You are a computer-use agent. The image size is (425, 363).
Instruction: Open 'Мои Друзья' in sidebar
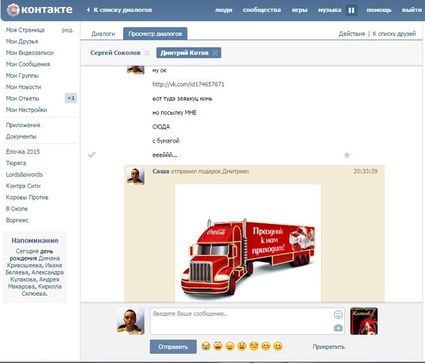pyautogui.click(x=22, y=41)
